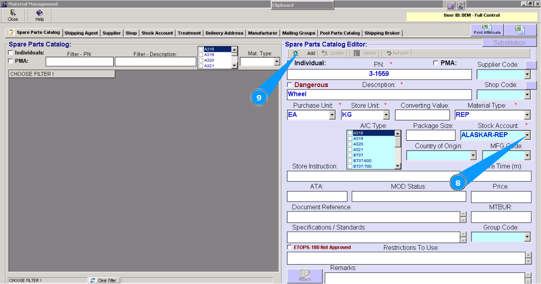Check B737 in the A/C Type list

(350, 155)
